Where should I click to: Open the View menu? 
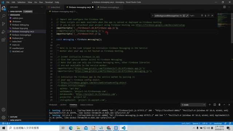click(30, 2)
